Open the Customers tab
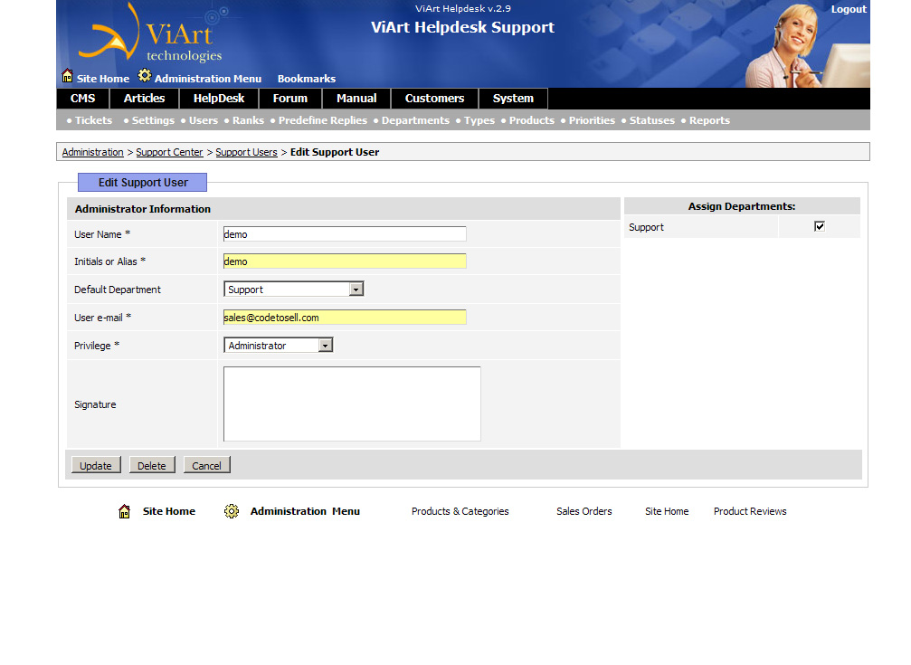911x665 pixels. pos(434,99)
